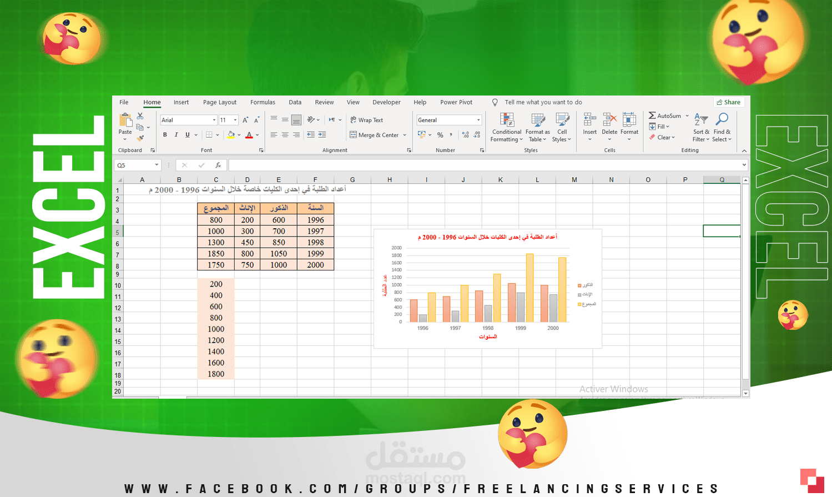
Task: Open the Merge & Center dropdown arrow
Action: [405, 135]
